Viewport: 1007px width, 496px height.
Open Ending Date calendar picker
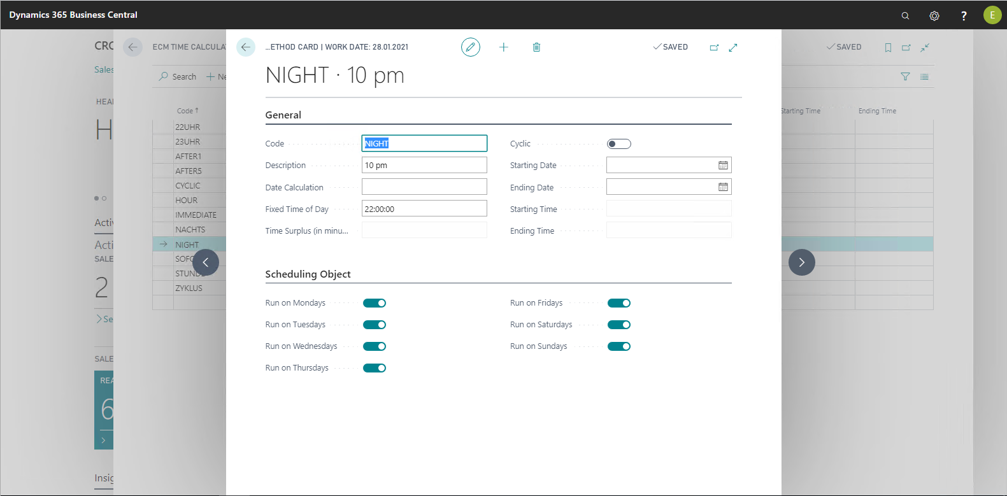pos(723,187)
